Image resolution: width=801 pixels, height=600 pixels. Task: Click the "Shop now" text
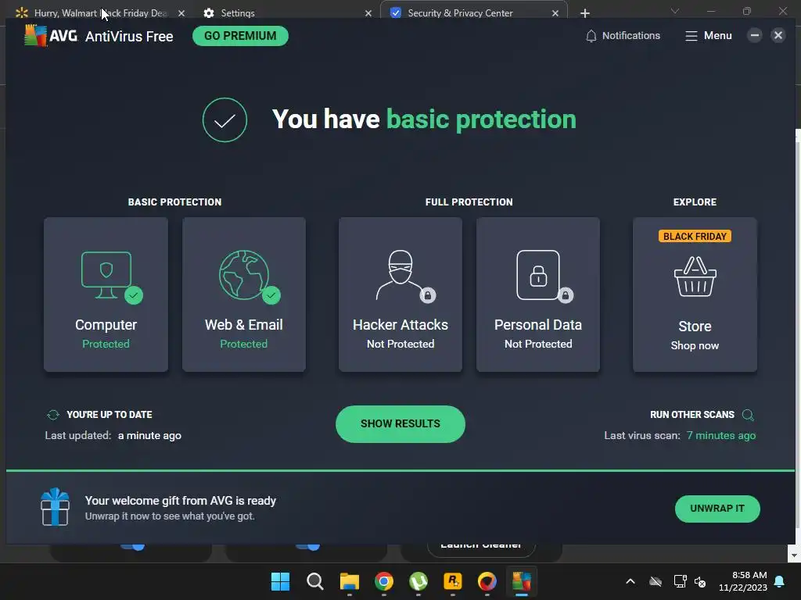pos(695,345)
